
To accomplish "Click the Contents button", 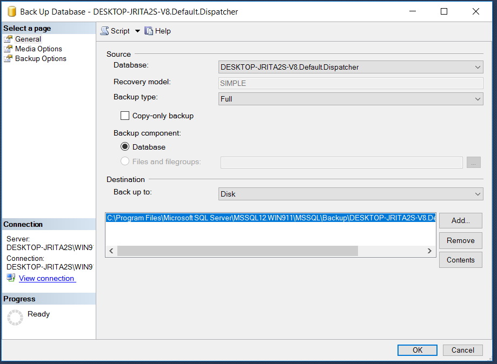I will point(461,260).
